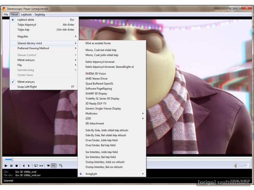Viewport: 254px width, 190px height.
Task: Expand the Preferred Viewing Method submenu
Action: [44, 48]
